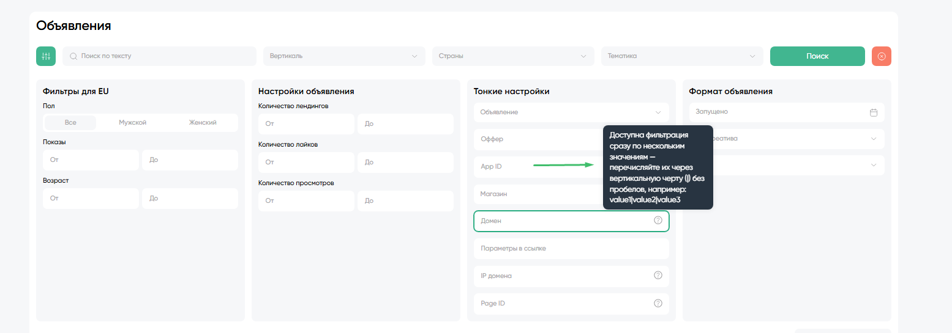Select the Женский gender option
This screenshot has width=952, height=333.
(x=203, y=122)
